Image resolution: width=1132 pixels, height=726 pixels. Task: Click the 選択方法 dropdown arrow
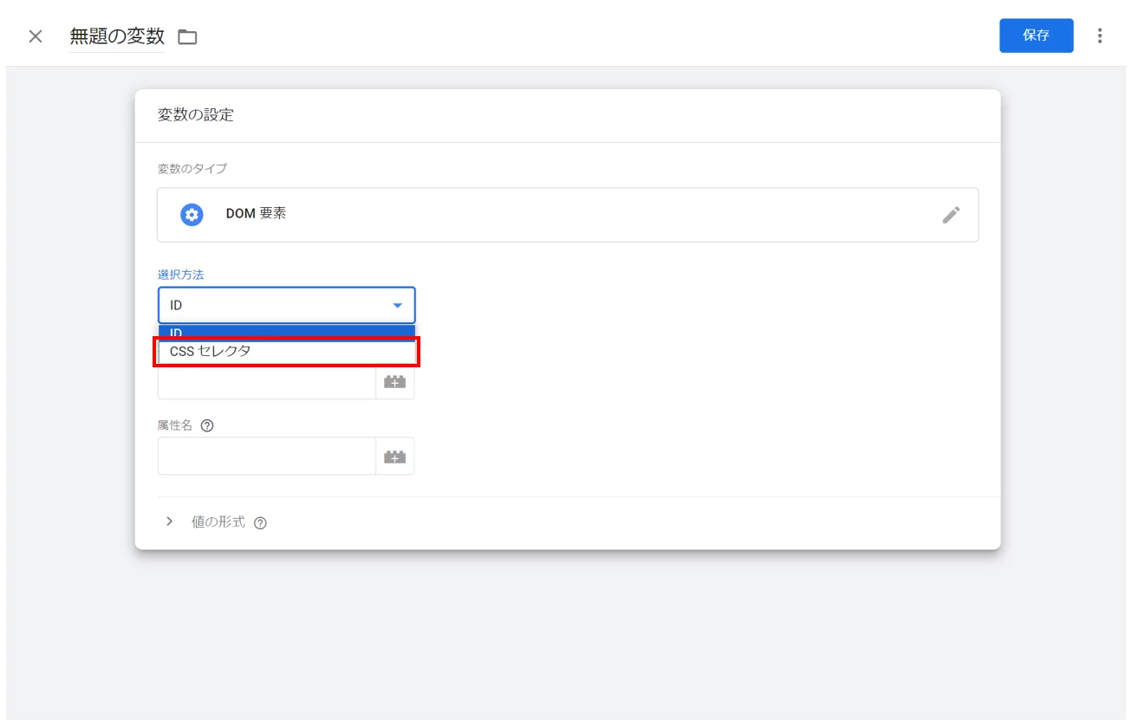pyautogui.click(x=397, y=306)
